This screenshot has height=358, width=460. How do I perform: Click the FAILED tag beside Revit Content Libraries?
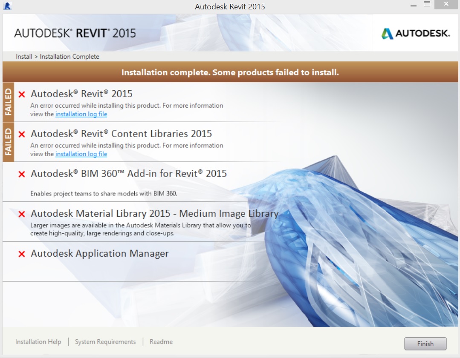pyautogui.click(x=8, y=142)
